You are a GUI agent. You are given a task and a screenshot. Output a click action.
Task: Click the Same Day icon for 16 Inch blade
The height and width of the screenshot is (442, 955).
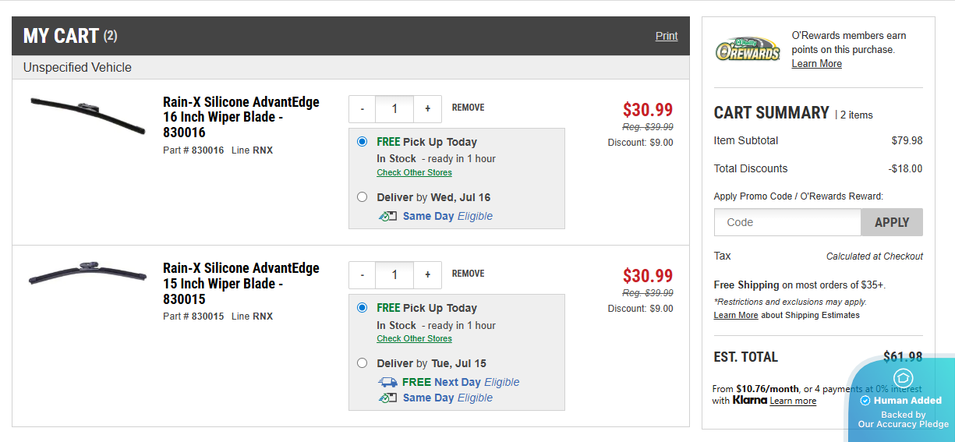pyautogui.click(x=387, y=216)
